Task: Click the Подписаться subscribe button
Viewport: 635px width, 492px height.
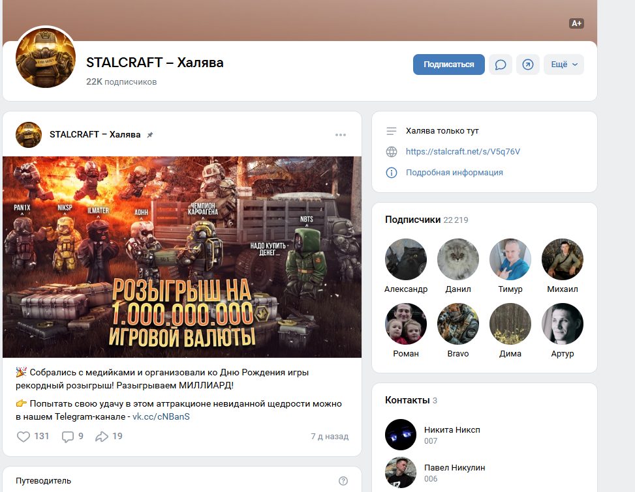Action: 449,65
